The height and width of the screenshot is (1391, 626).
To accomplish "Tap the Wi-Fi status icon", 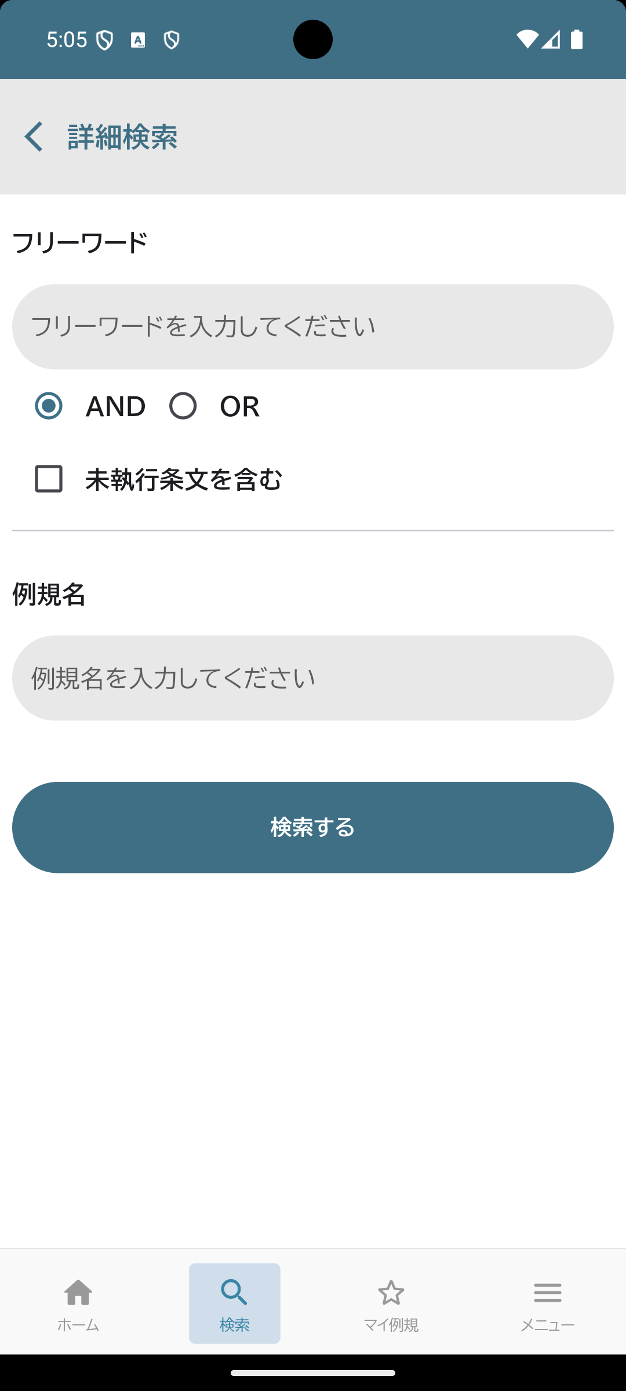I will click(x=527, y=39).
